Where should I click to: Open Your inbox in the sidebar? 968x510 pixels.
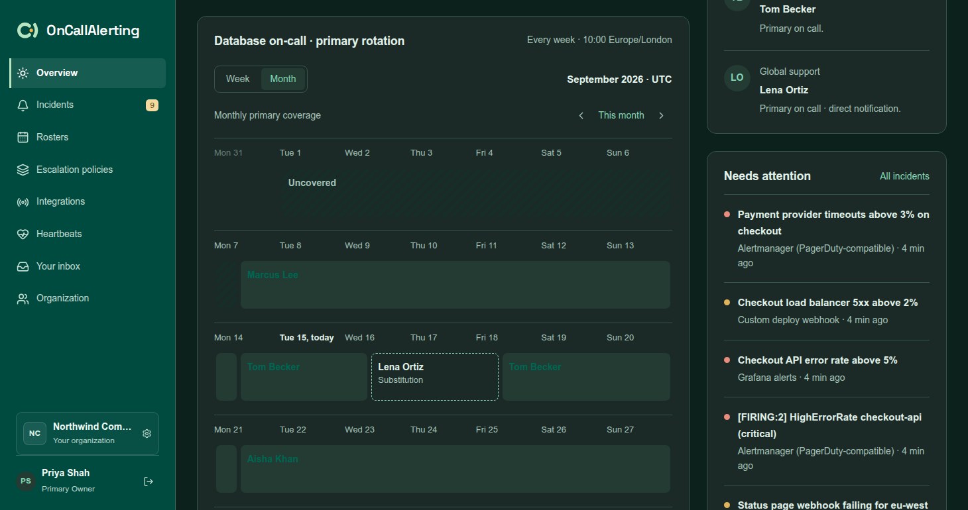88,266
